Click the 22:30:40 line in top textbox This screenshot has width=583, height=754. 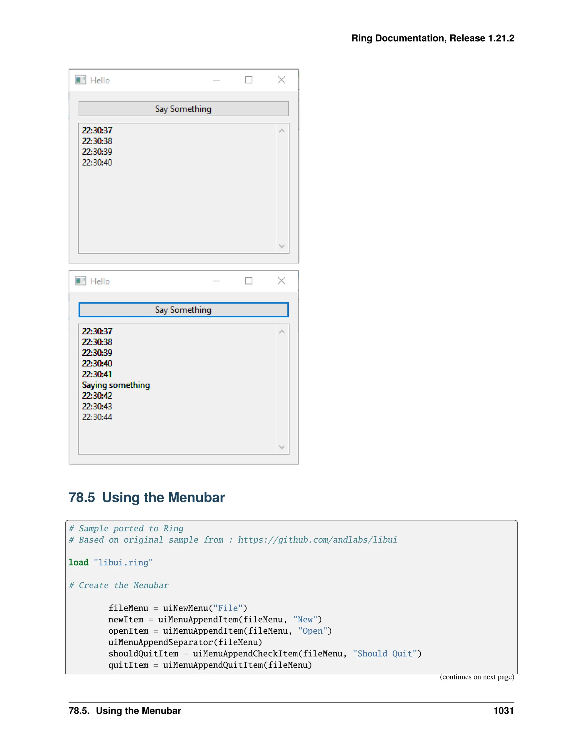(97, 162)
